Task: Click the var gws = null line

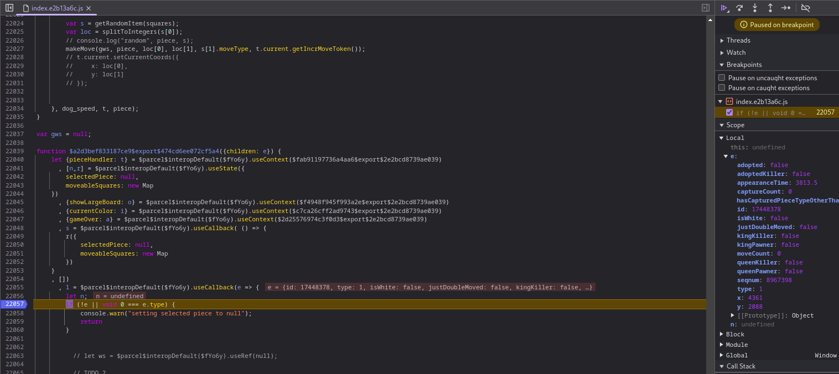Action: [64, 134]
